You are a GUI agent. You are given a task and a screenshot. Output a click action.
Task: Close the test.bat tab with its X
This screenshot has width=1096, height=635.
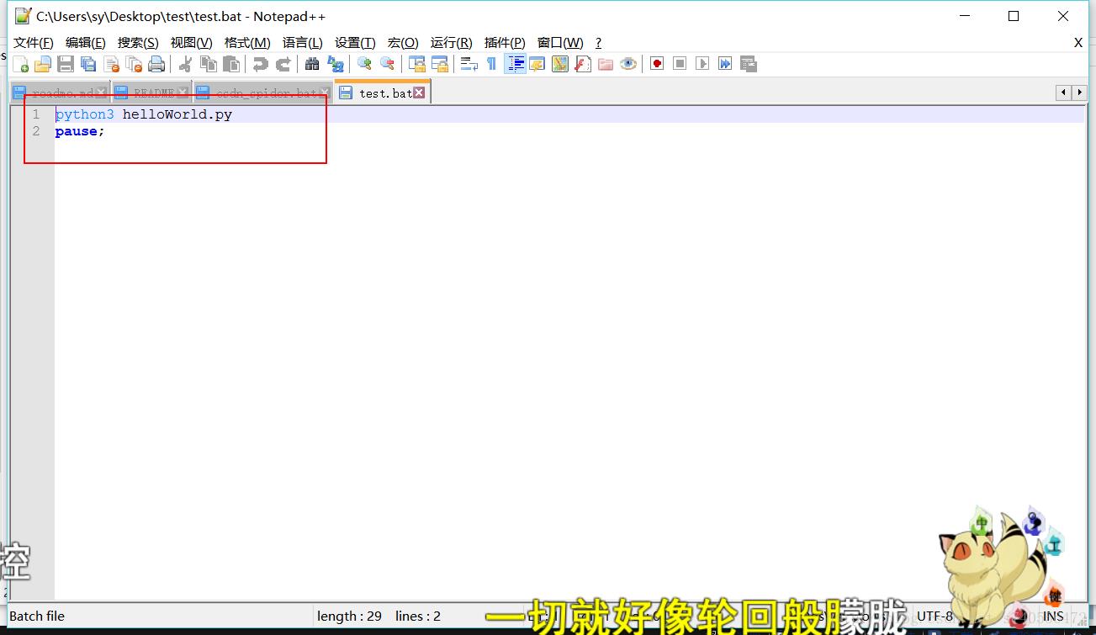click(x=419, y=93)
